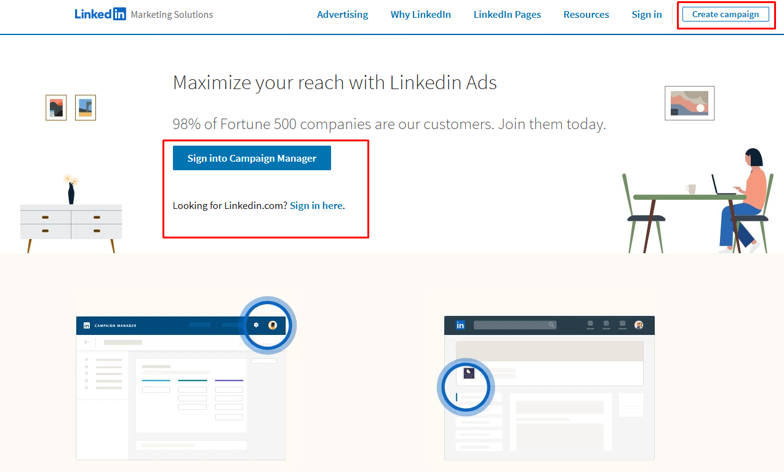Go to LinkedIn Pages
Image resolution: width=784 pixels, height=472 pixels.
pyautogui.click(x=507, y=14)
